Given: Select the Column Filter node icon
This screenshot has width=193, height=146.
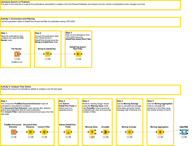Looking at the screenshot, I should pos(44,132).
